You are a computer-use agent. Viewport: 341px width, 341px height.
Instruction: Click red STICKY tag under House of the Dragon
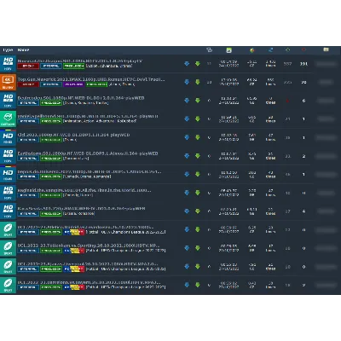click(28, 66)
